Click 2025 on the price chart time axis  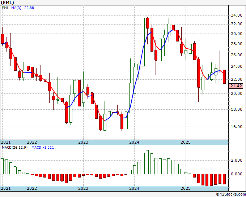click(x=186, y=142)
